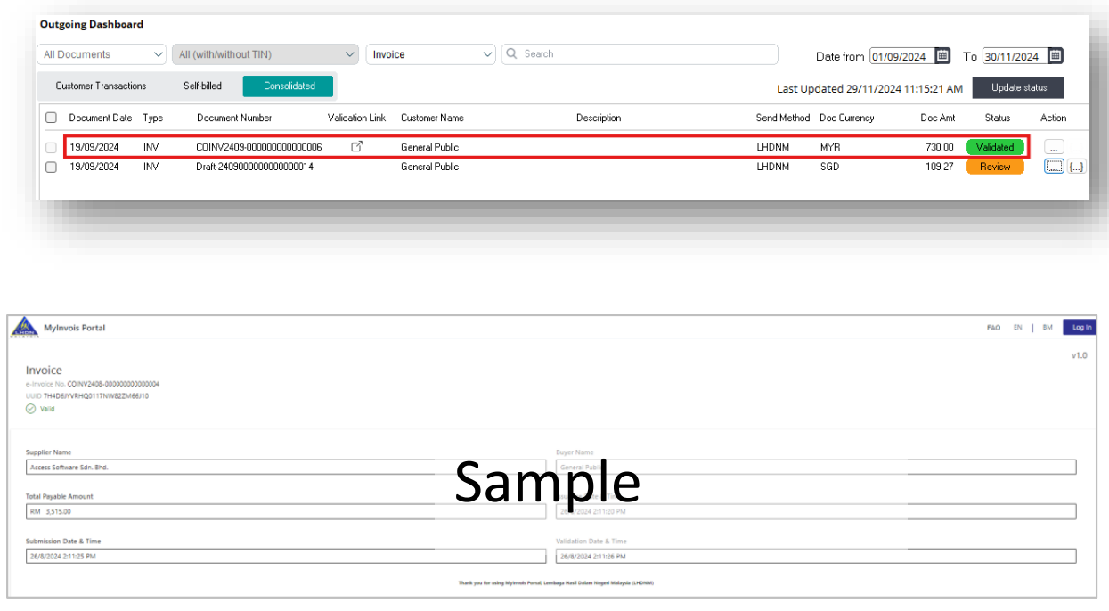Switch to the Customer Transactions tab

tap(101, 86)
